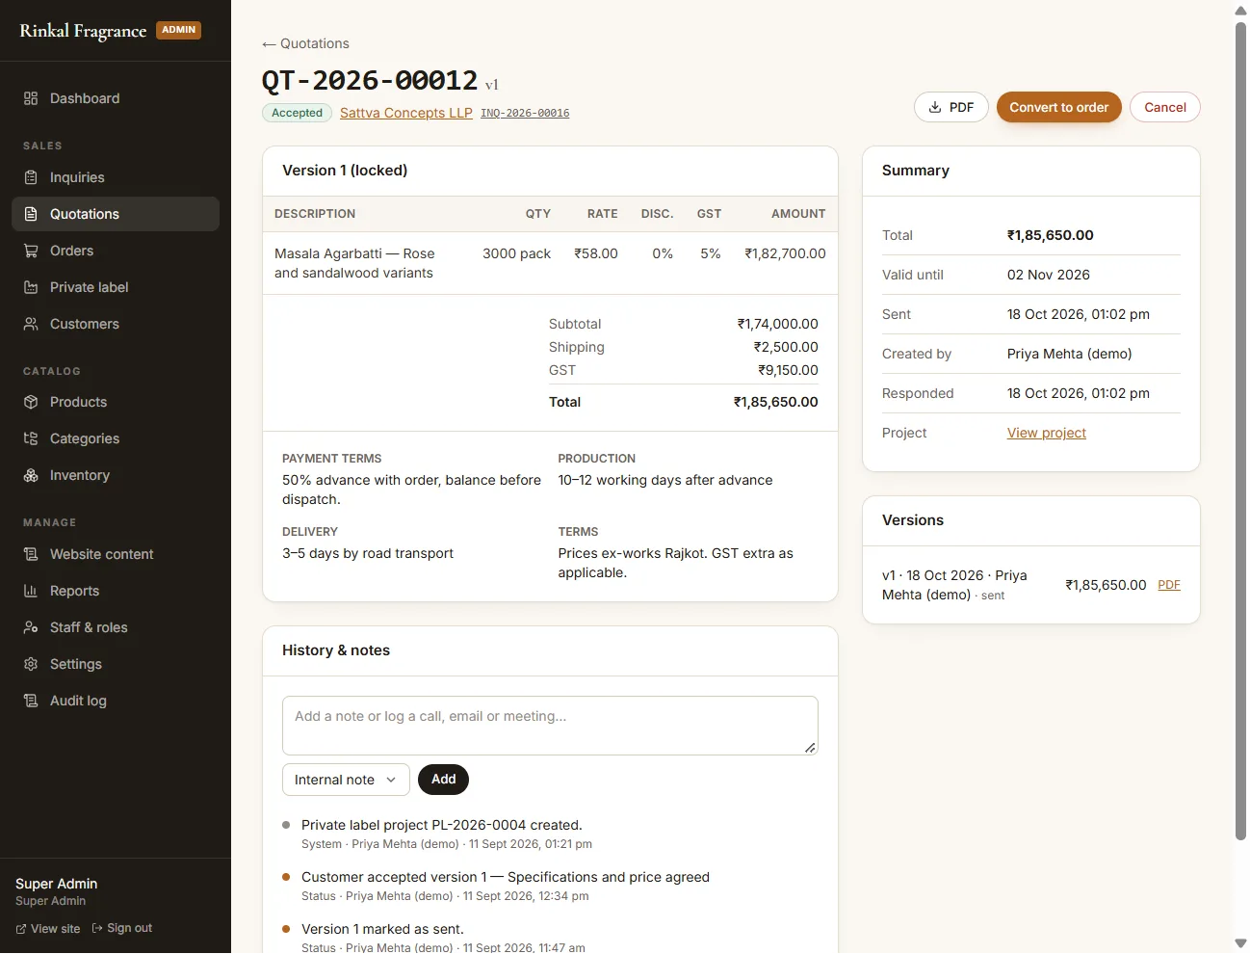The image size is (1250, 954).
Task: Open Dashboard in the sidebar
Action: click(116, 98)
